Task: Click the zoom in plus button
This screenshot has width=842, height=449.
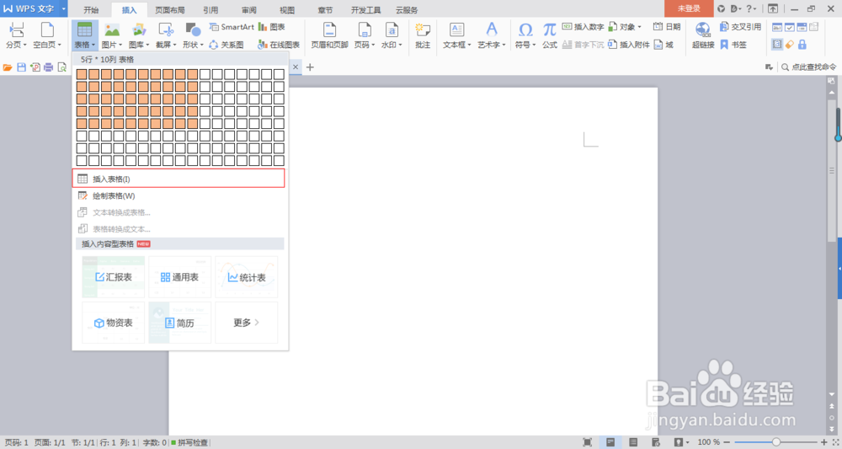Action: point(824,442)
